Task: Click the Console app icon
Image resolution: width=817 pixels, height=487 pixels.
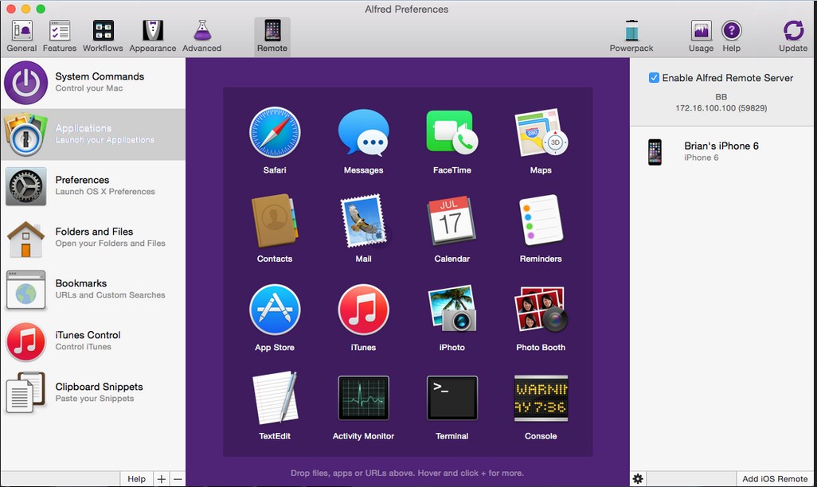Action: pos(541,399)
